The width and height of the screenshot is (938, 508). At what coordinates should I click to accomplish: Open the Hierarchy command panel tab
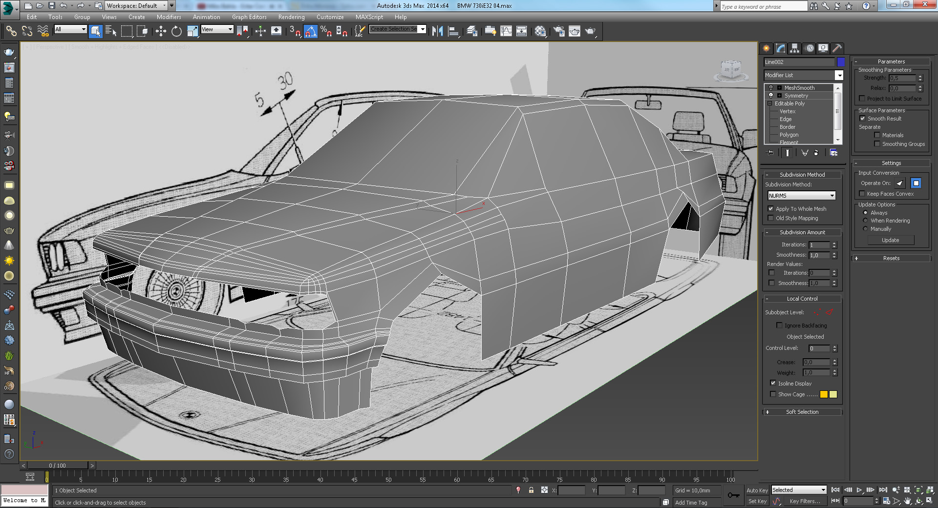pyautogui.click(x=794, y=48)
